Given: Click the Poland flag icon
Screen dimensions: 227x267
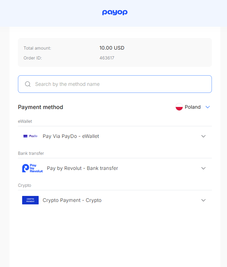Looking at the screenshot, I should [x=179, y=107].
